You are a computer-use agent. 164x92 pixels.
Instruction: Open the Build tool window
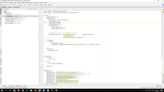click(x=24, y=86)
